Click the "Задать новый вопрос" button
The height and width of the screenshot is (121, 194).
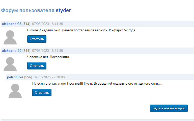[x=169, y=108]
